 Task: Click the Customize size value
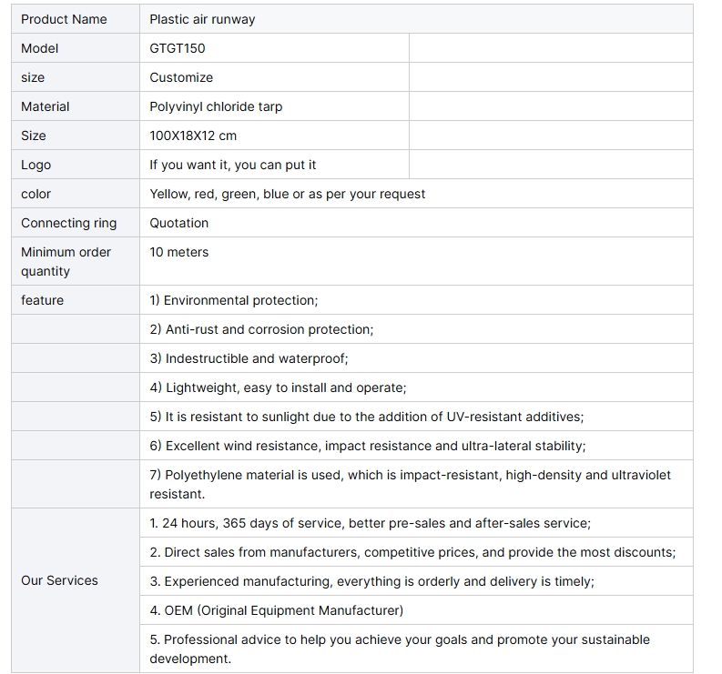pyautogui.click(x=181, y=77)
